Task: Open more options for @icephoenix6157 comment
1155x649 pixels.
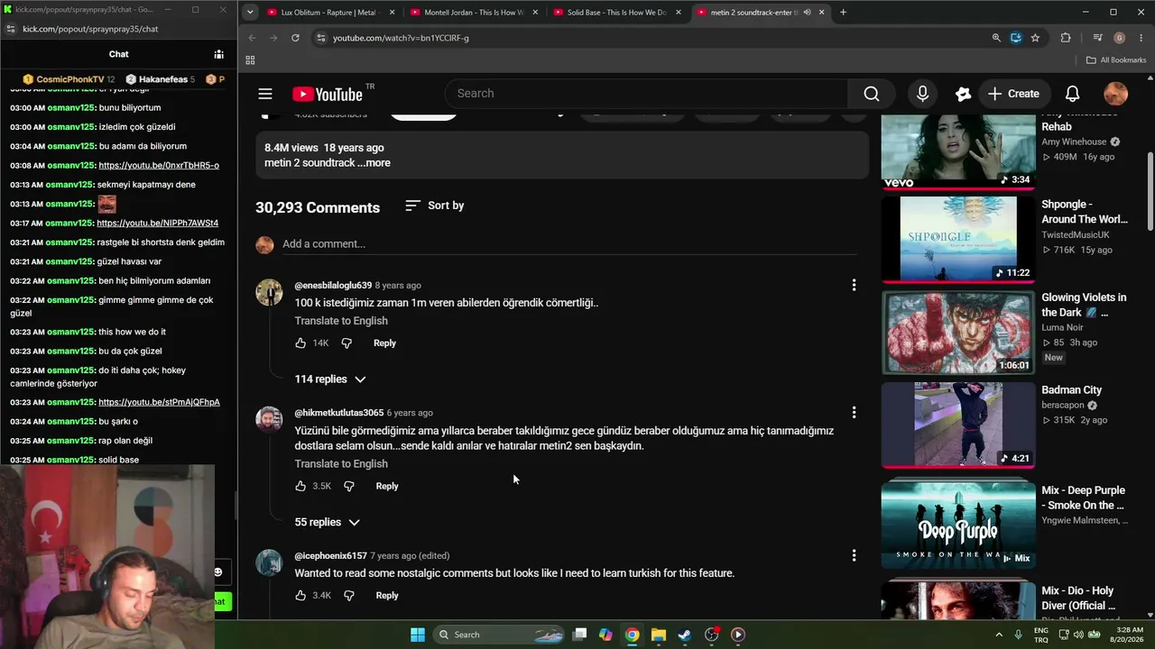Action: coord(854,555)
